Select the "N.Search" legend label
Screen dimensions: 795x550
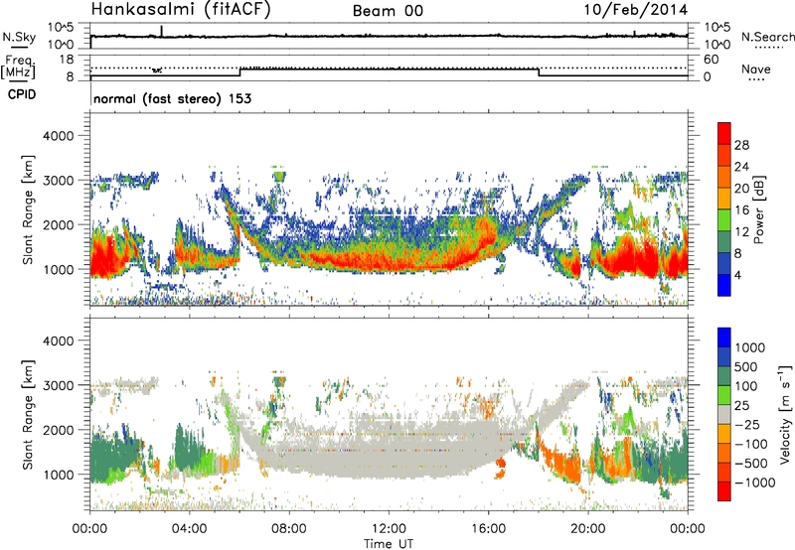coord(767,37)
